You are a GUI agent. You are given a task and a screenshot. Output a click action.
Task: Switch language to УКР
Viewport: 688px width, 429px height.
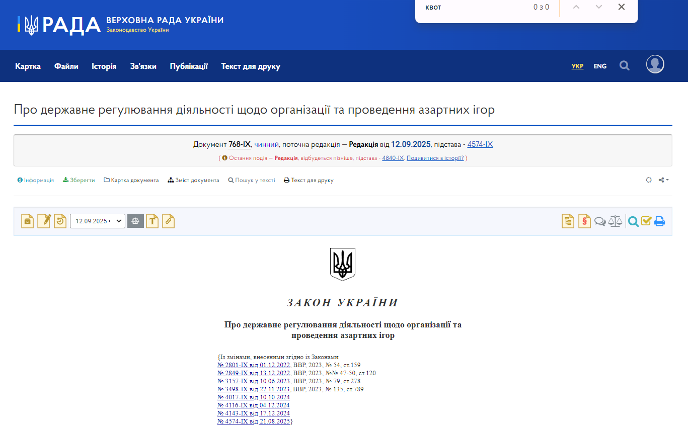tap(577, 66)
